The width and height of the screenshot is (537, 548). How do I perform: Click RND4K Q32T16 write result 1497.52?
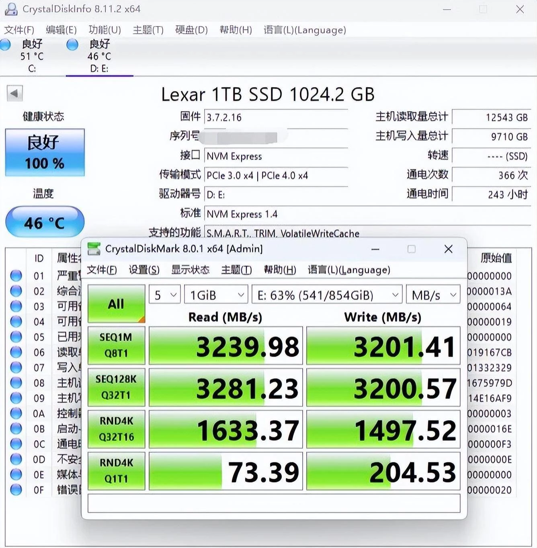383,429
